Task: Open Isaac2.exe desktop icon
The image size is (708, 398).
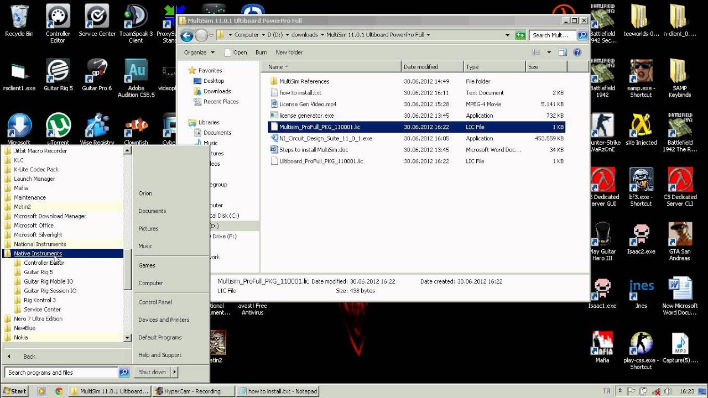Action: pos(641,239)
